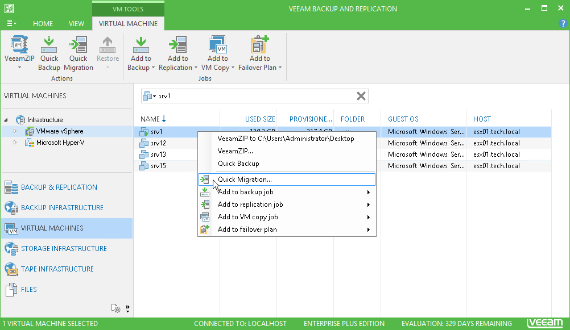Choose VeeamZIP to Desktop menu entry

(x=287, y=139)
